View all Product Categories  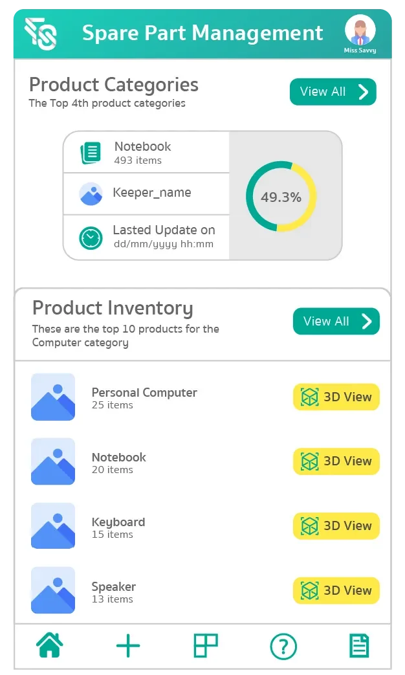click(333, 92)
